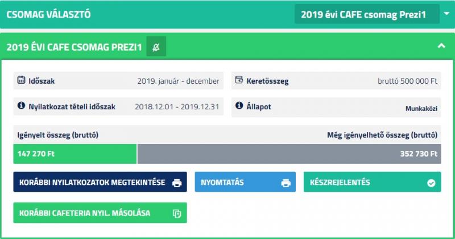455x239 pixels.
Task: Click the gray 352 730 Ft remaining bar
Action: 289,154
